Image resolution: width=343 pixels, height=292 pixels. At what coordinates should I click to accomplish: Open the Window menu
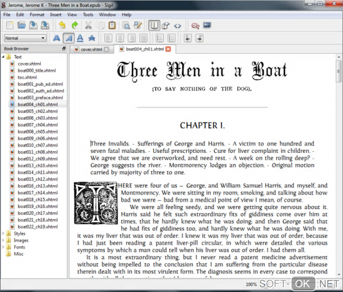(x=107, y=15)
